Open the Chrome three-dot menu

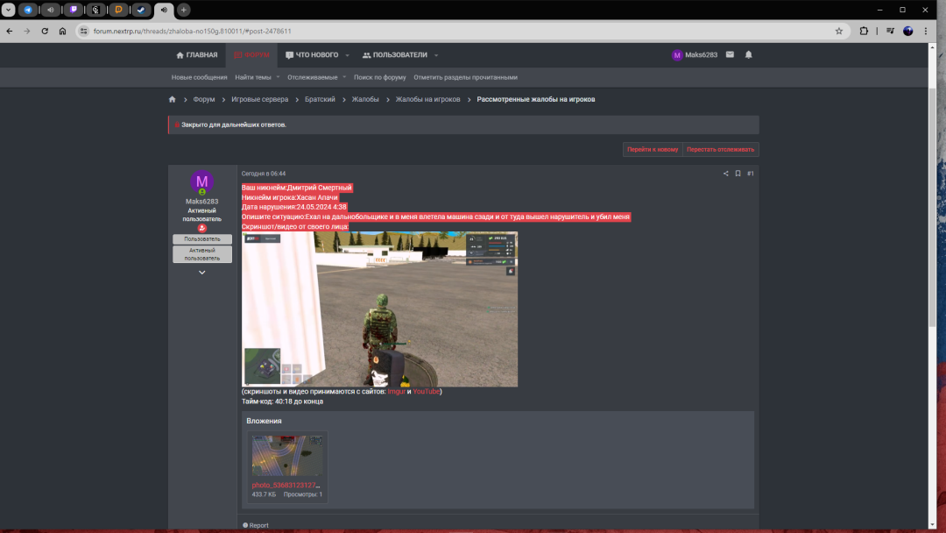coord(926,31)
